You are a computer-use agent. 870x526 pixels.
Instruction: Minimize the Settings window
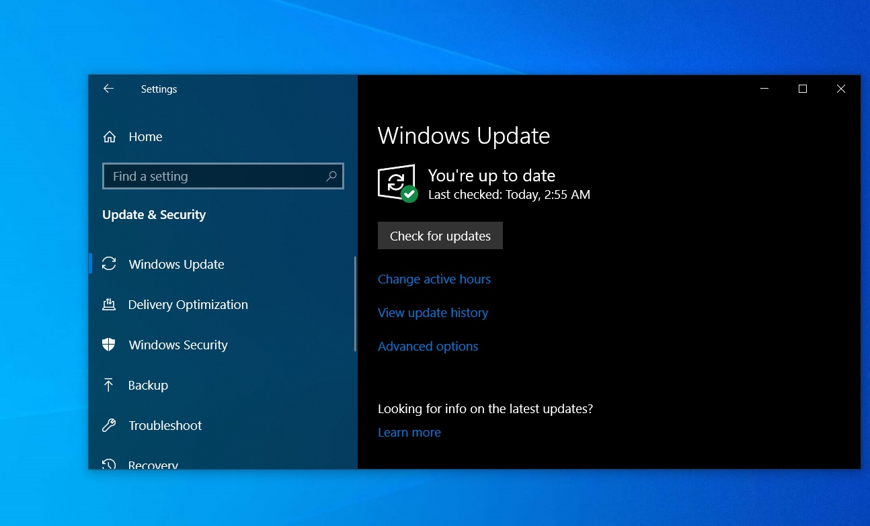tap(764, 89)
